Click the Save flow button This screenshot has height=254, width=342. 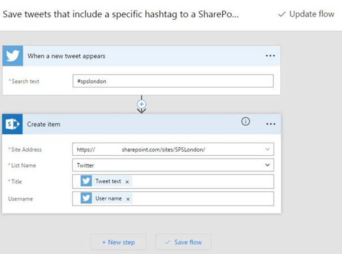(183, 242)
